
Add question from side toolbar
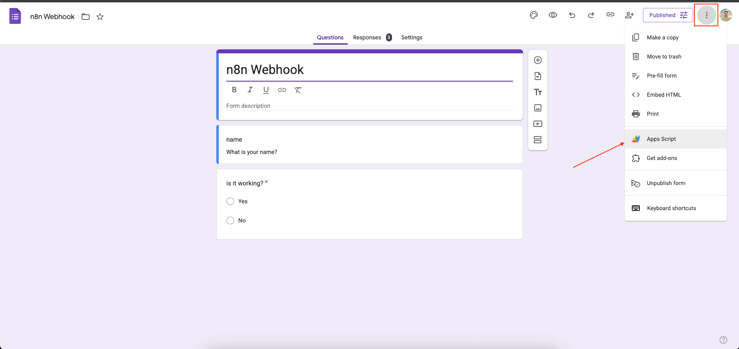(x=538, y=60)
